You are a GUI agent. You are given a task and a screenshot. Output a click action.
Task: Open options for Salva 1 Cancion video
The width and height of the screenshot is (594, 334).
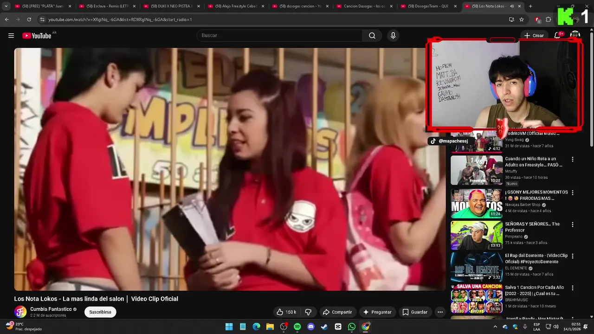pyautogui.click(x=572, y=288)
